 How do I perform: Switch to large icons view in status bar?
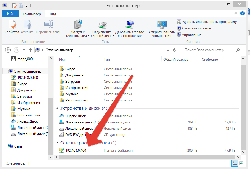tap(240, 163)
